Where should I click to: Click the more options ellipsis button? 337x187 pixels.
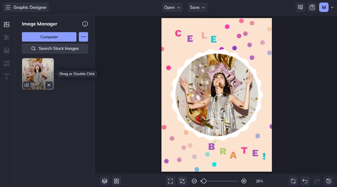84,37
